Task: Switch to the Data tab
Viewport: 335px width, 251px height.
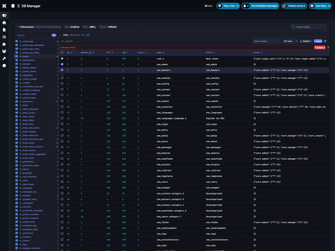Action: 65,35
